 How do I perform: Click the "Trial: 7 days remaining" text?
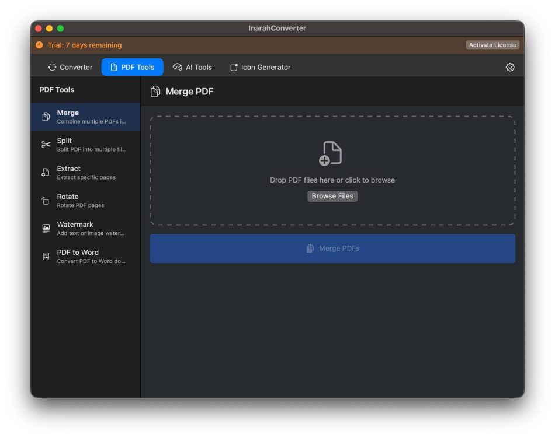click(x=85, y=45)
